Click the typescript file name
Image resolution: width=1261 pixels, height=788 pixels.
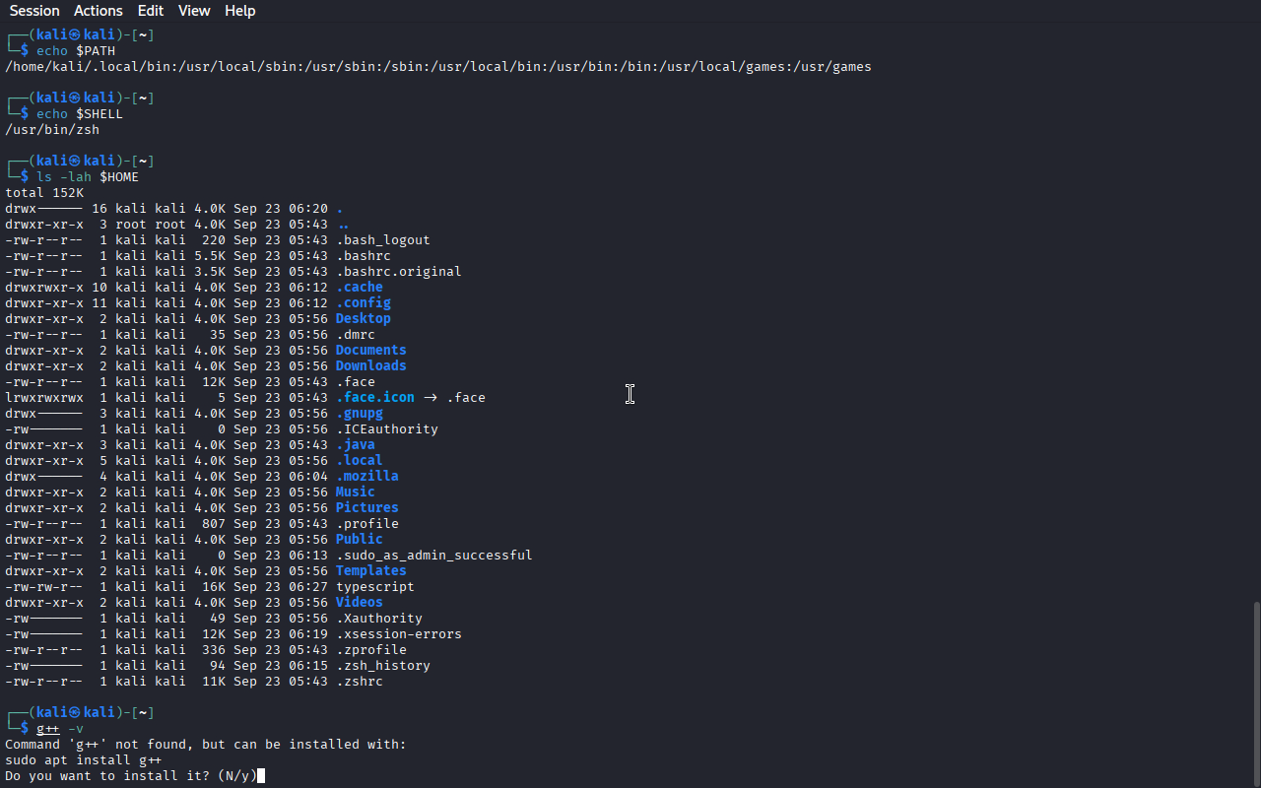[374, 587]
